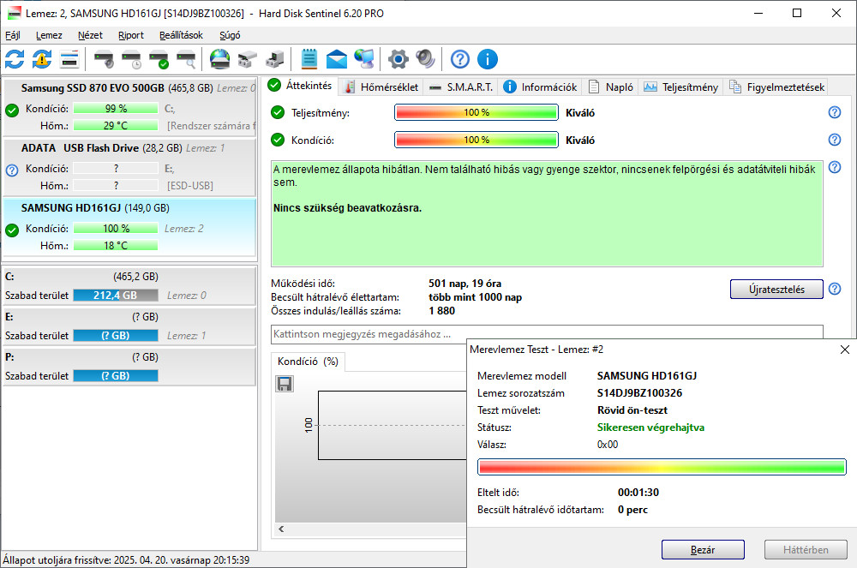This screenshot has width=857, height=568.
Task: Click help icon beside Kondíció Kiváló
Action: tap(835, 140)
